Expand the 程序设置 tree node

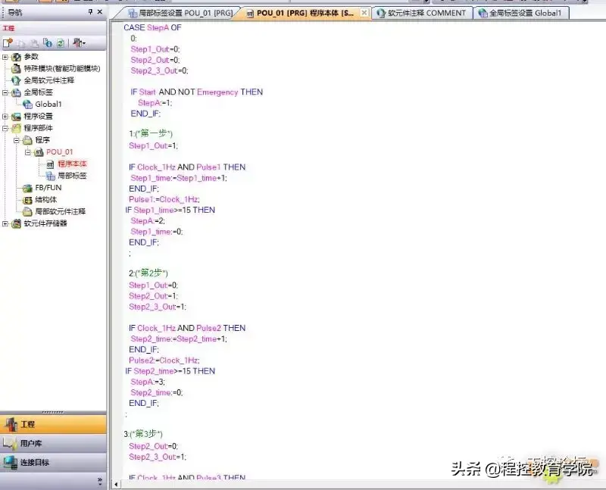click(5, 117)
